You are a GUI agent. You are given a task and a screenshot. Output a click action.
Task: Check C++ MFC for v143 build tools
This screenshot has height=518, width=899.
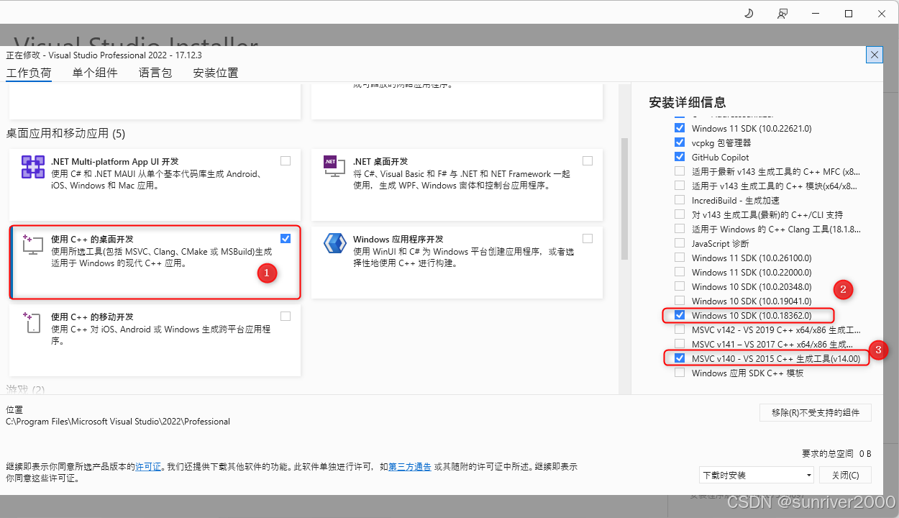[x=680, y=171]
